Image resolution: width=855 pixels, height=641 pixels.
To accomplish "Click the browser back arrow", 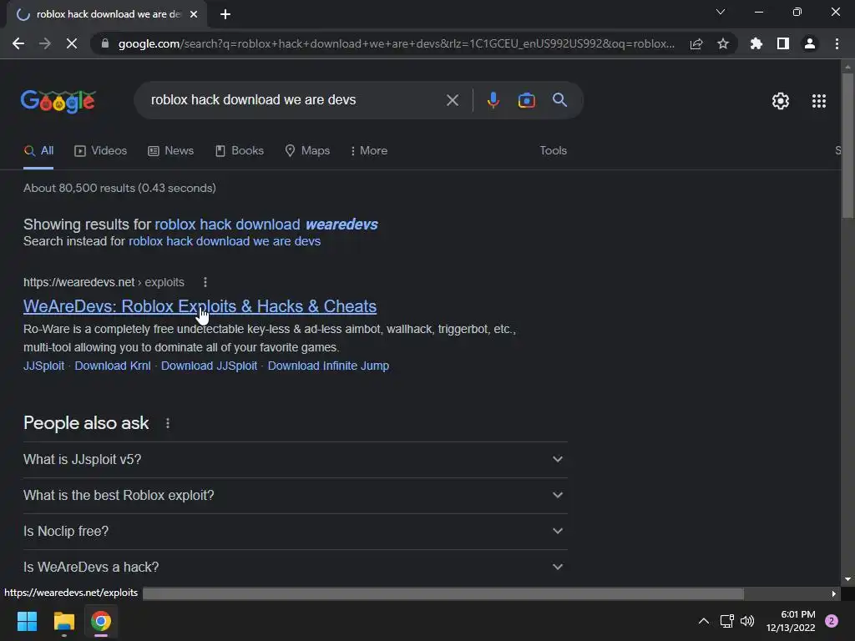I will 18,43.
